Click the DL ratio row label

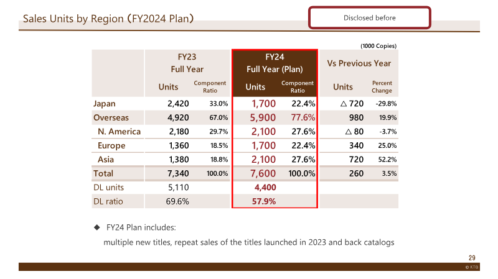click(108, 201)
